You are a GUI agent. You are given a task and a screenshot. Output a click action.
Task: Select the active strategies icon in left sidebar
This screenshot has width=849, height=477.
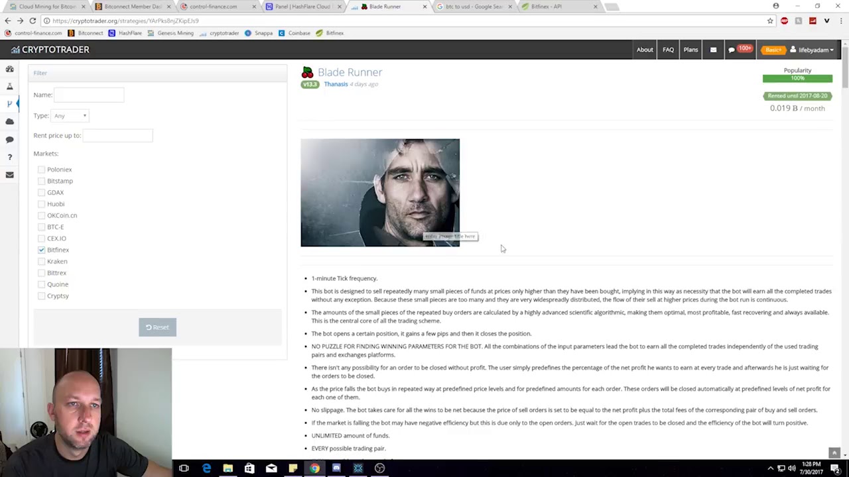[x=10, y=104]
